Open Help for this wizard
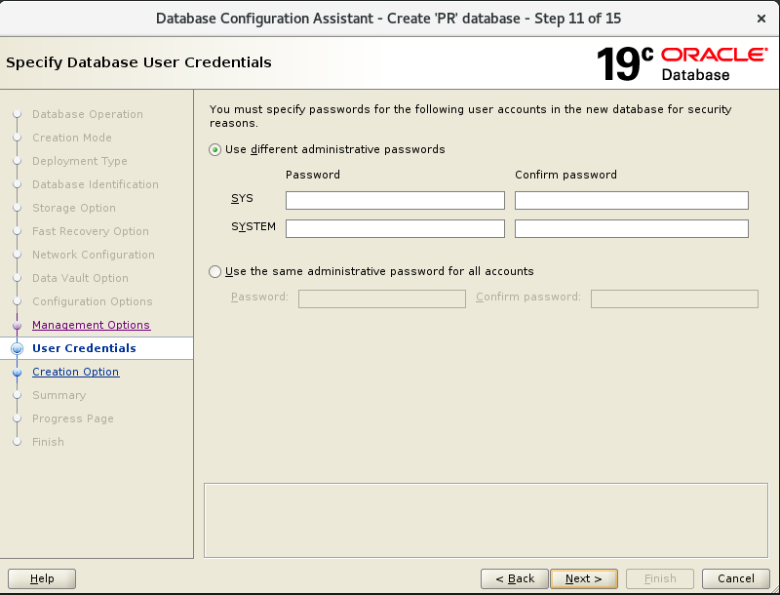Viewport: 780px width, 595px height. coord(42,578)
